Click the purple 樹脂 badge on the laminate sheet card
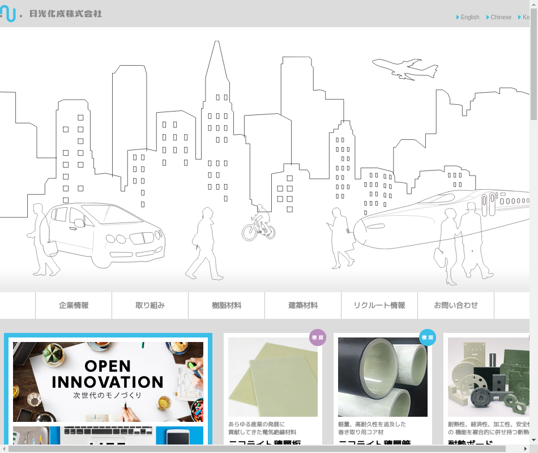The height and width of the screenshot is (453, 538). click(x=318, y=337)
